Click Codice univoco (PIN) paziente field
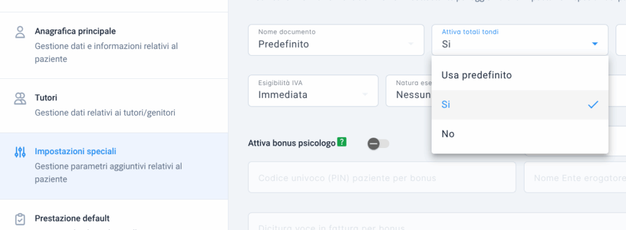The height and width of the screenshot is (230, 626). [x=382, y=177]
